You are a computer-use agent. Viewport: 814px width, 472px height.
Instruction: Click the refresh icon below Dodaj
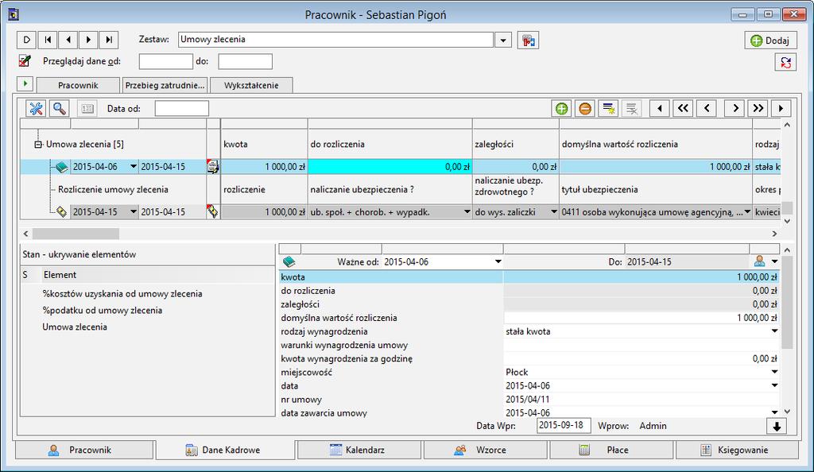coord(785,62)
